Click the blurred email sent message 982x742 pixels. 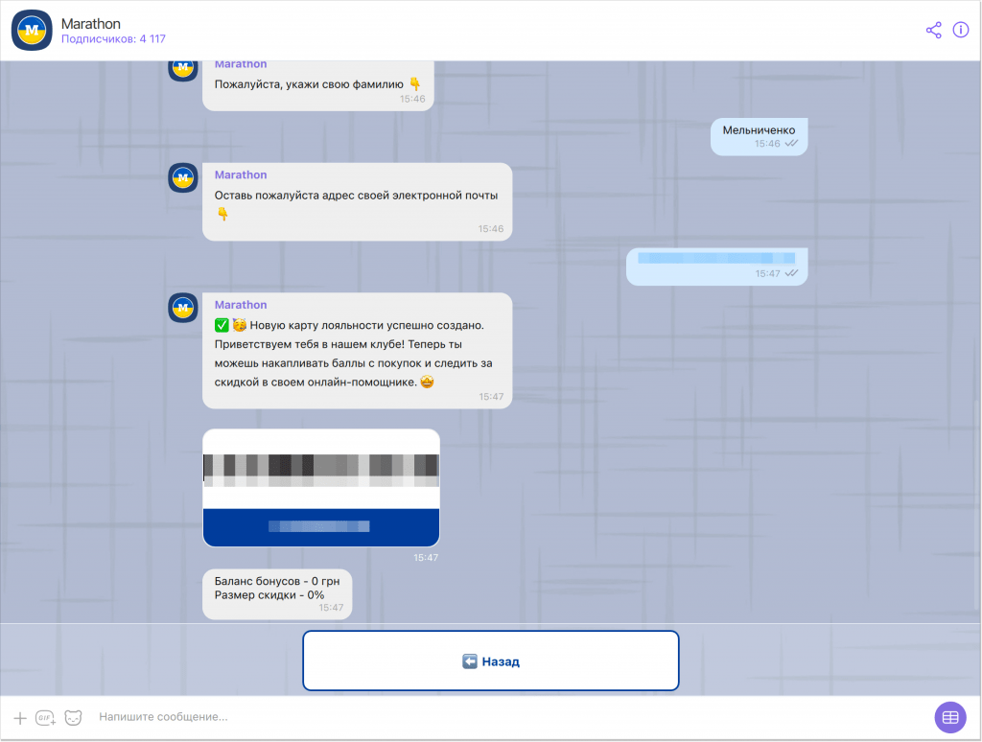[x=717, y=267]
